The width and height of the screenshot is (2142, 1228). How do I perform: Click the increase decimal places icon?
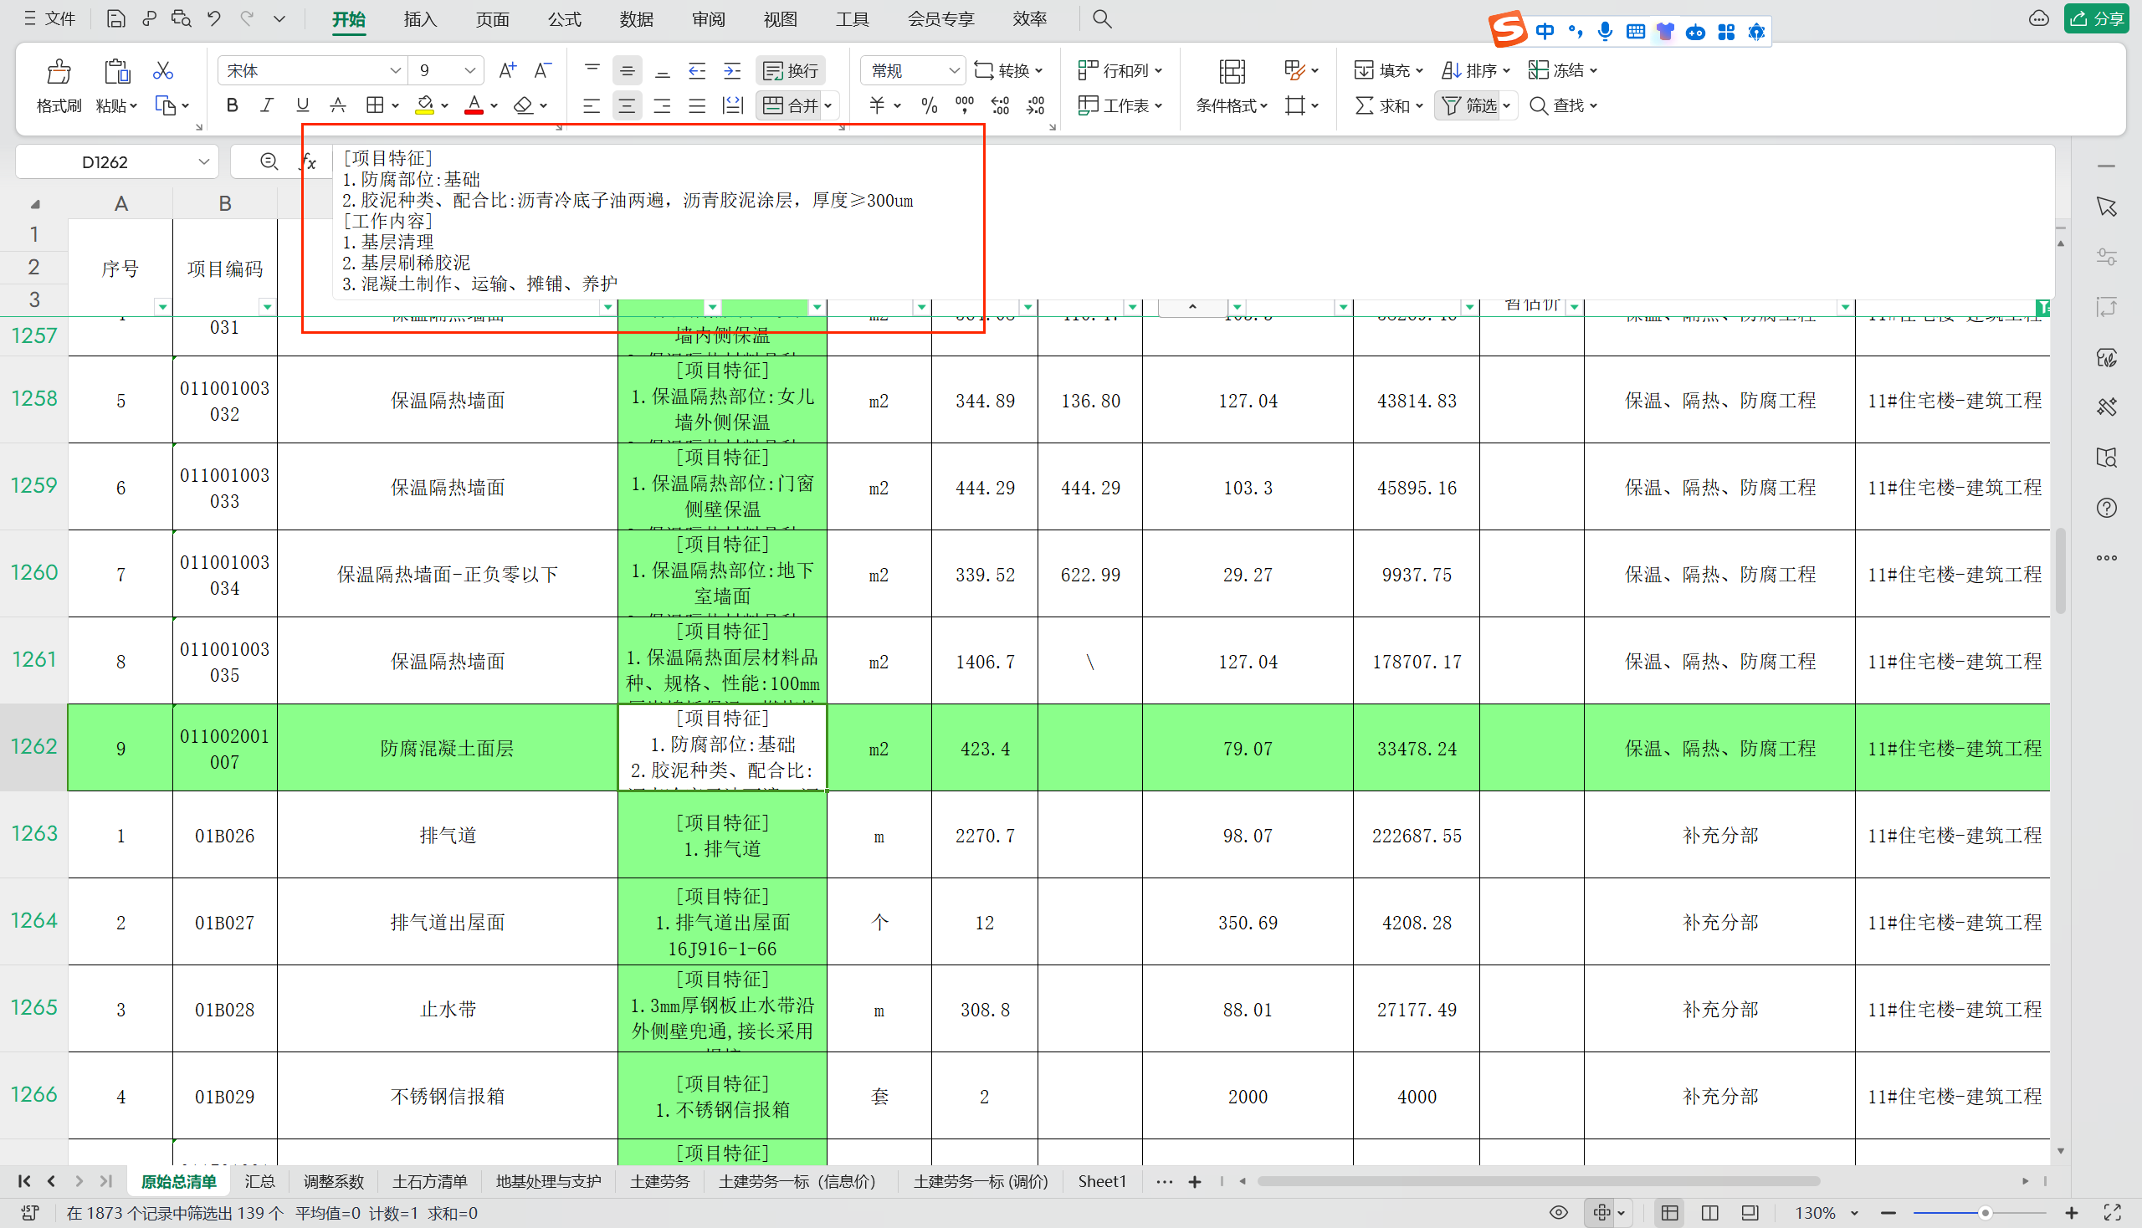(1000, 105)
